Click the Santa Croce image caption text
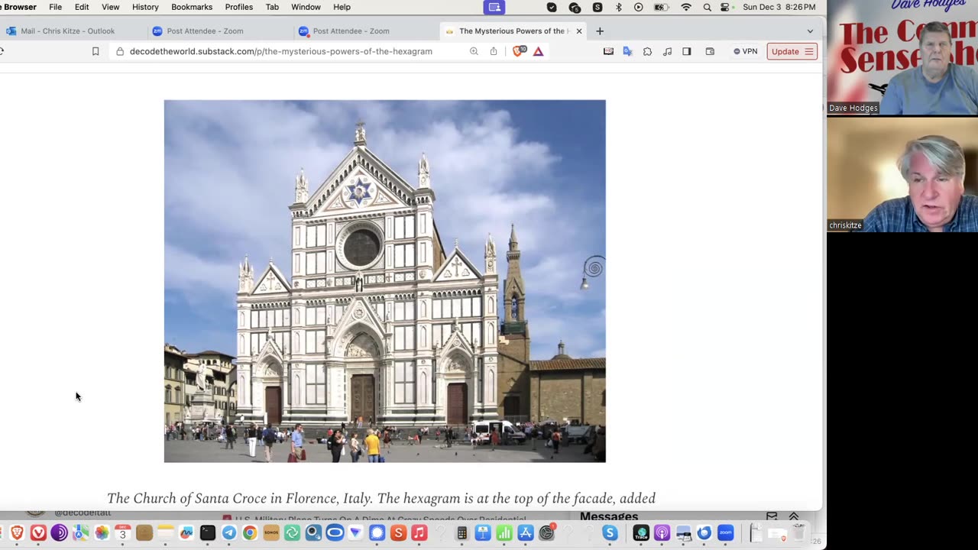 click(x=381, y=498)
